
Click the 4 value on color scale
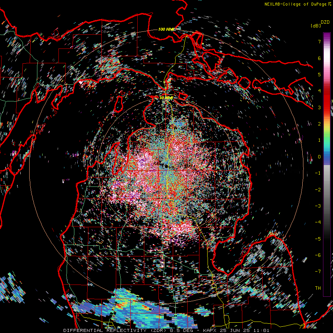(319, 91)
